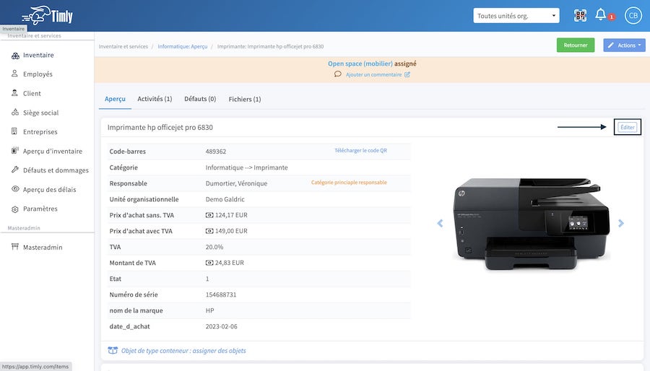Open notifications bell icon
Image resolution: width=650 pixels, height=371 pixels.
(x=600, y=15)
